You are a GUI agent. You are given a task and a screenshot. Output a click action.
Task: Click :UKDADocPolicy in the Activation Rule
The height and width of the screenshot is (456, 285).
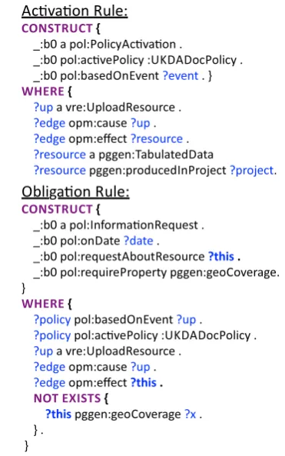[x=192, y=60]
